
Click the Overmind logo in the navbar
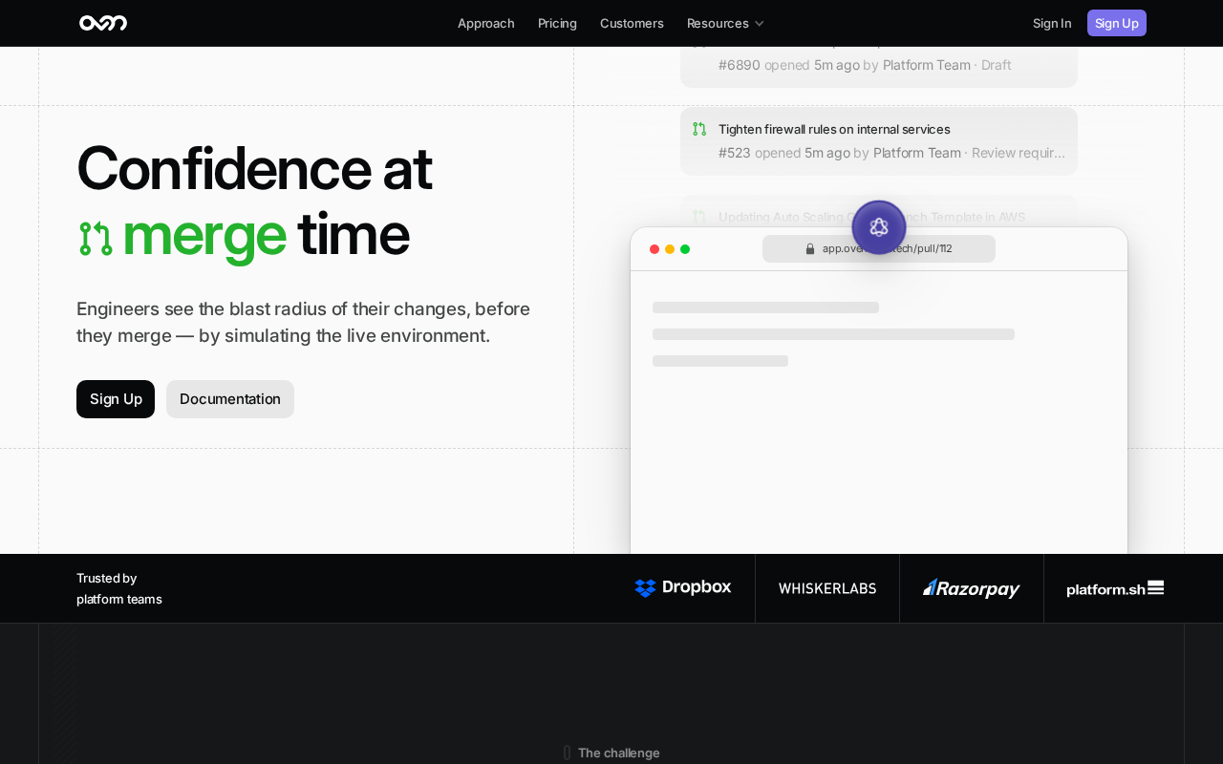pos(103,23)
